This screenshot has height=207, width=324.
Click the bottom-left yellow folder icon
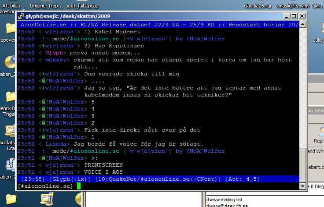pos(11,199)
